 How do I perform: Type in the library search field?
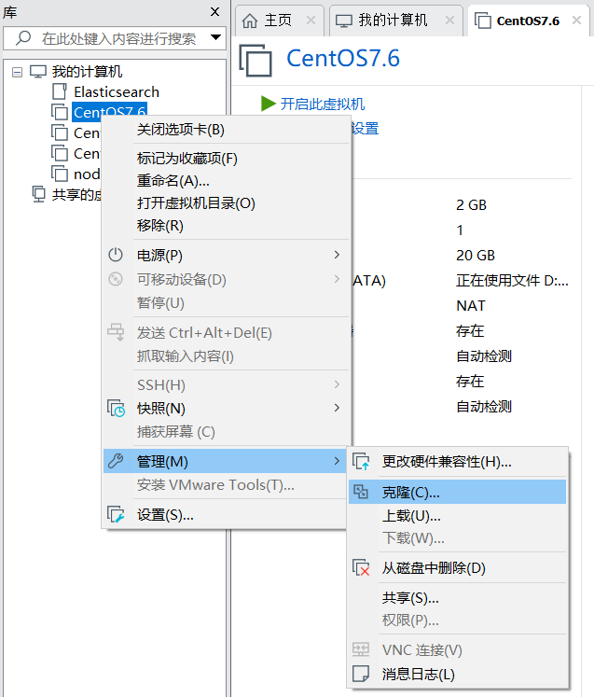(115, 38)
